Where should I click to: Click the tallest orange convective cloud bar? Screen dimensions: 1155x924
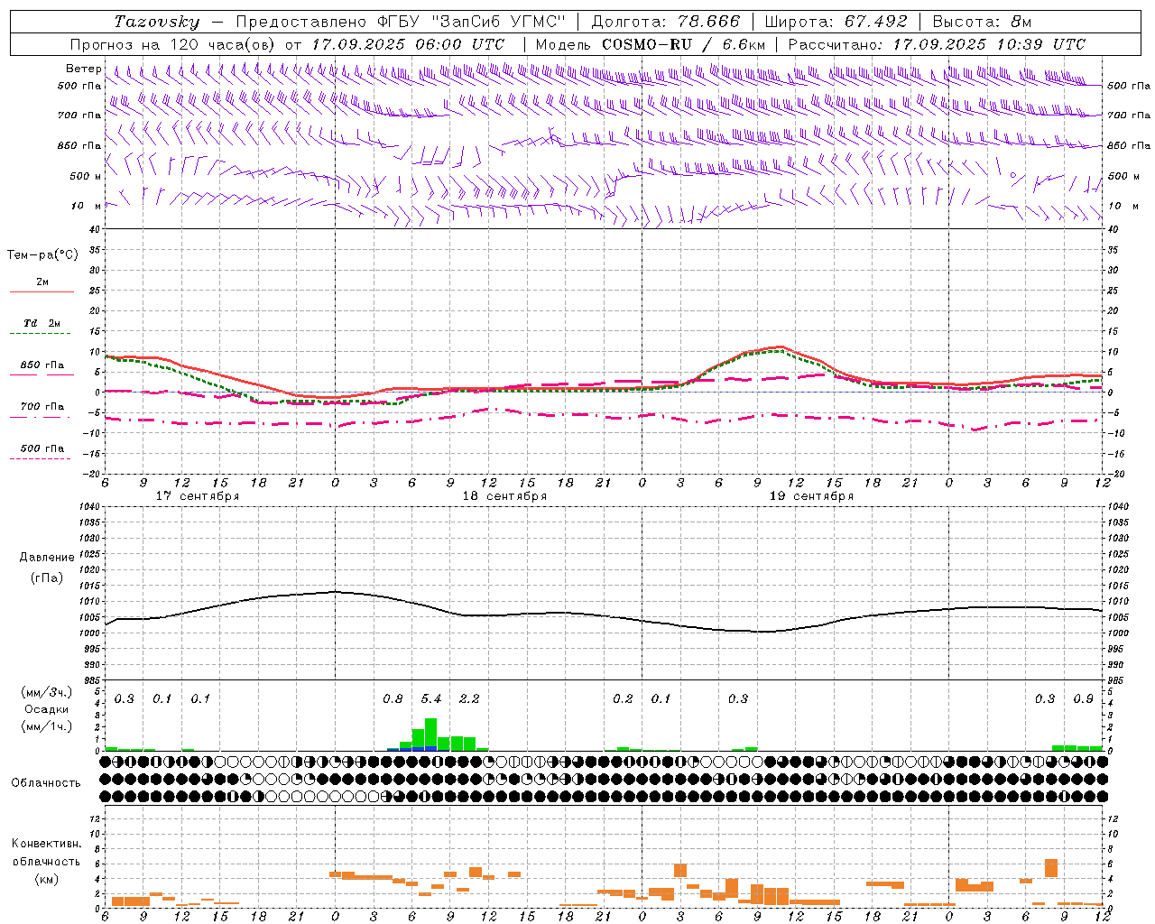[1051, 868]
